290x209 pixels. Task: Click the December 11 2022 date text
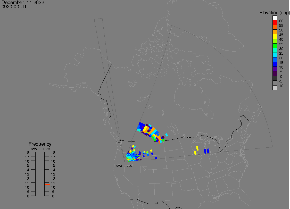[x=23, y=3]
